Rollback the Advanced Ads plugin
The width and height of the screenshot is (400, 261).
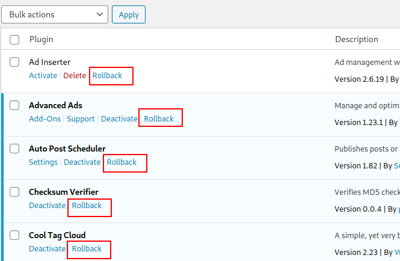point(159,119)
